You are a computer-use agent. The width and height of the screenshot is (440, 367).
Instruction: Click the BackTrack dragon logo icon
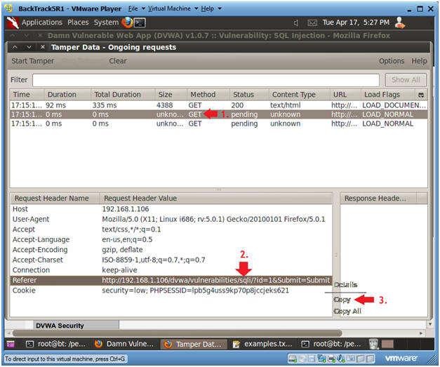pos(13,22)
